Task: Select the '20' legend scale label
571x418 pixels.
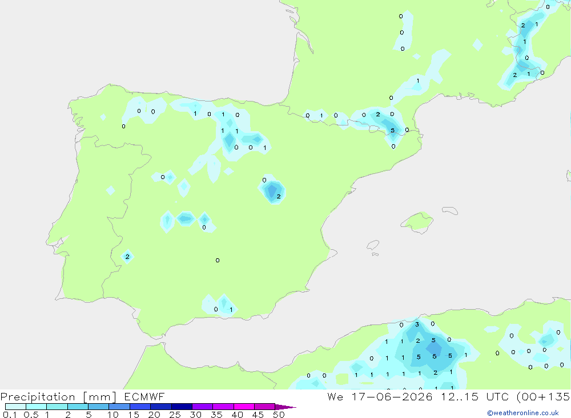Action: pyautogui.click(x=154, y=415)
